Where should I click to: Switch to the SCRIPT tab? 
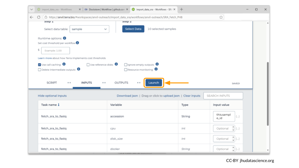[x=52, y=83]
